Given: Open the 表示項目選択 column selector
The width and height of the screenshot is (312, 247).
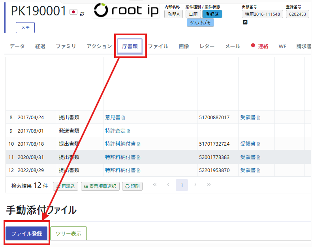Looking at the screenshot, I should tap(100, 186).
